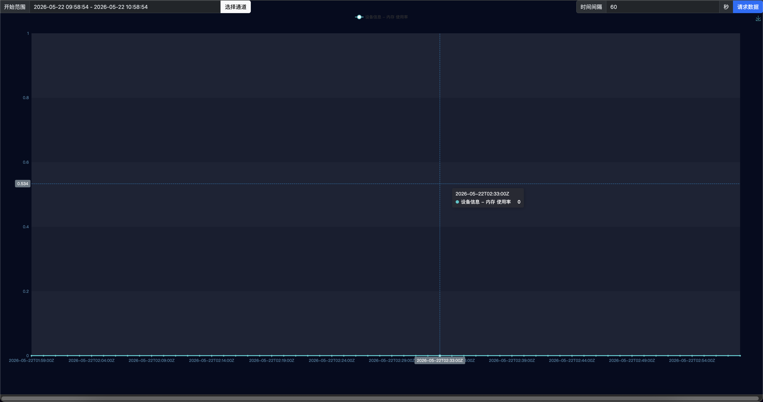Click x-axis label 2026-05-22T02:19:00Z
The image size is (763, 402).
click(x=271, y=360)
